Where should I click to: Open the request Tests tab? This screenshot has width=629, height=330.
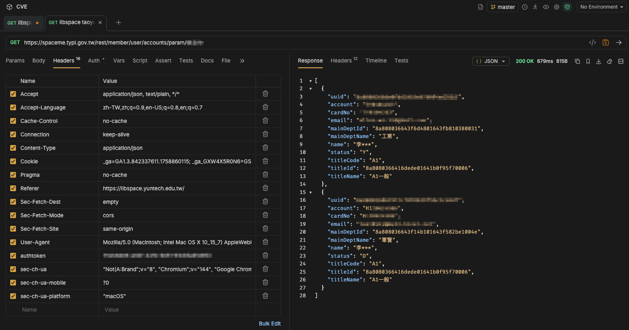186,60
